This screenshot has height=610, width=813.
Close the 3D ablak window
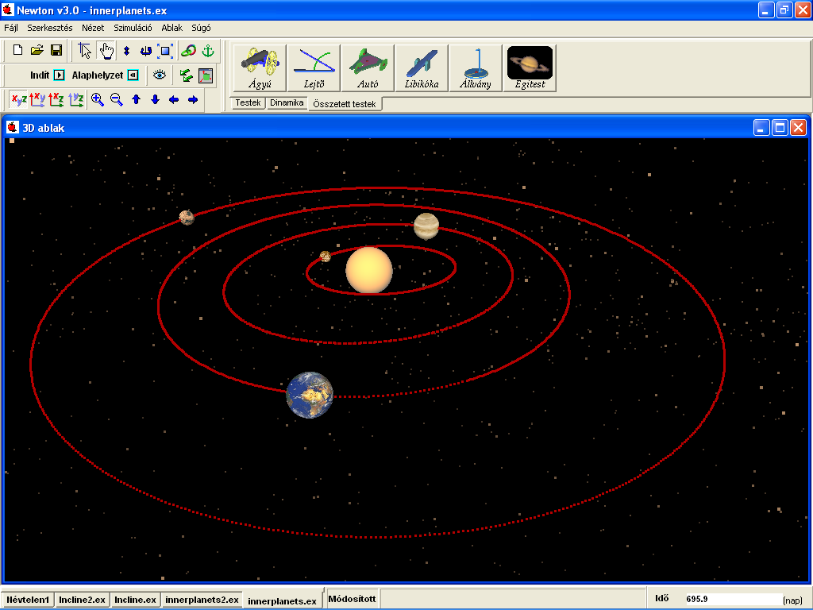click(799, 128)
